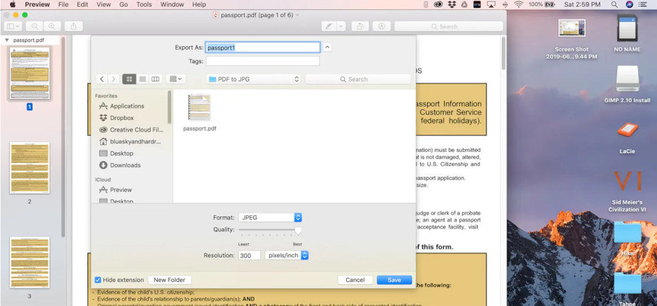This screenshot has width=657, height=306.
Task: Select page 2 thumbnail in Preview sidebar
Action: (x=30, y=168)
